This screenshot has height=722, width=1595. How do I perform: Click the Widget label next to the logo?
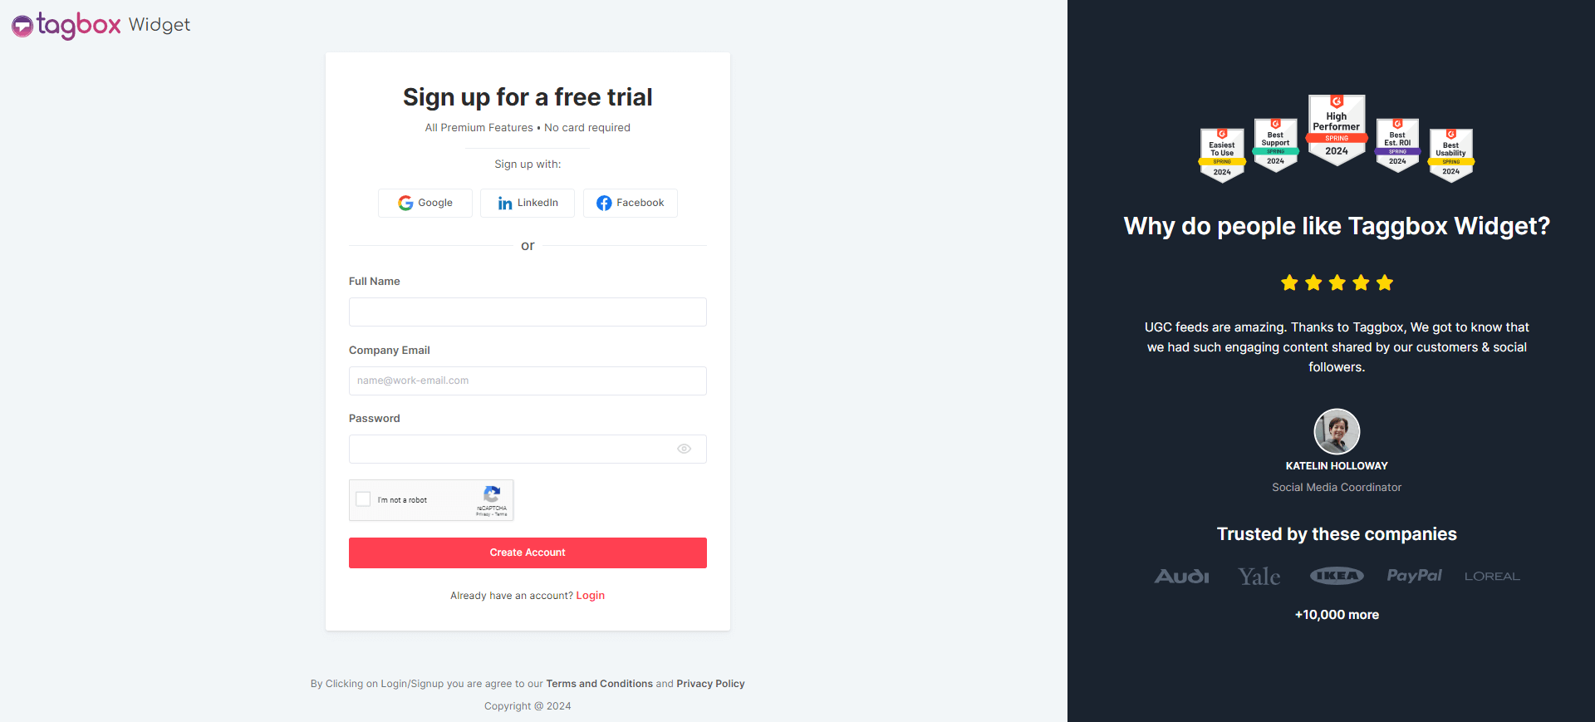(159, 25)
